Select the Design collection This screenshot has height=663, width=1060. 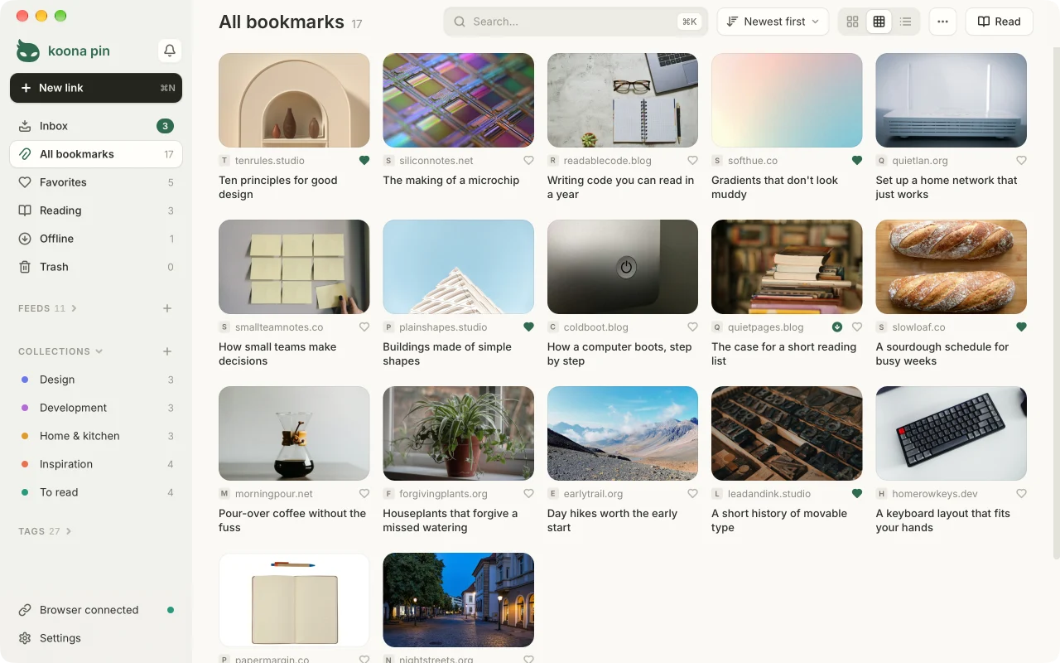[96, 380]
